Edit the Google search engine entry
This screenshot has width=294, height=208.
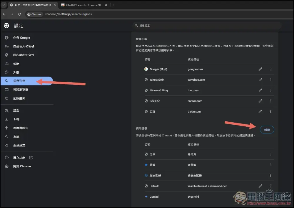[260, 69]
